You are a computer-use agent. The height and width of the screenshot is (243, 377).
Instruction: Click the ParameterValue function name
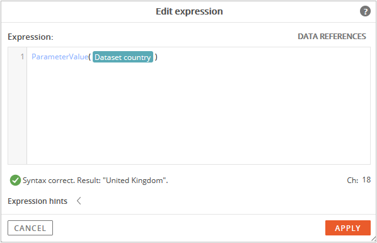pos(60,57)
